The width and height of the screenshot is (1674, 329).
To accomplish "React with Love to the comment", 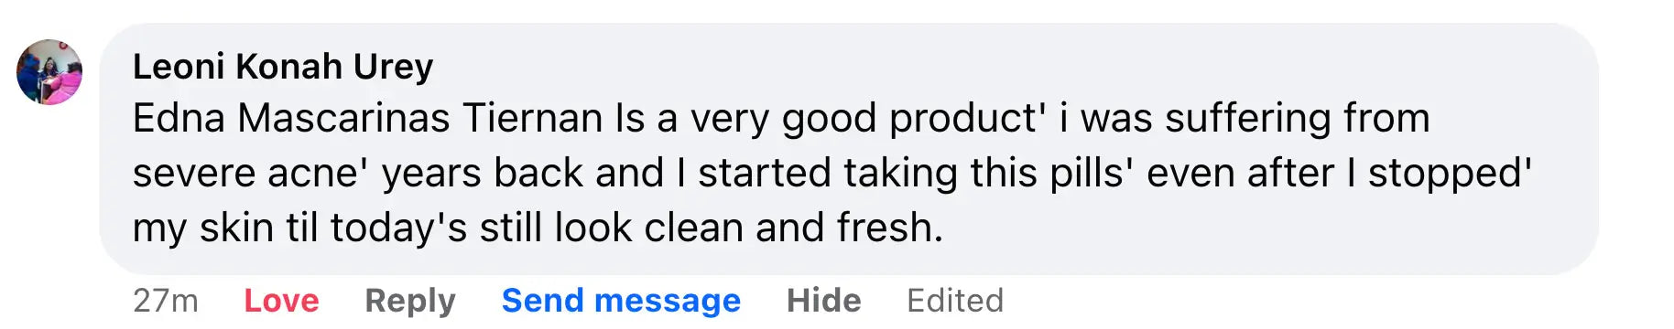I will click(x=281, y=301).
